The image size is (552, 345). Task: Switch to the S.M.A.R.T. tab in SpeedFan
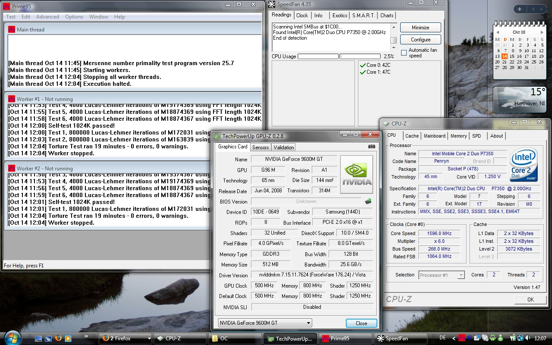tap(364, 16)
